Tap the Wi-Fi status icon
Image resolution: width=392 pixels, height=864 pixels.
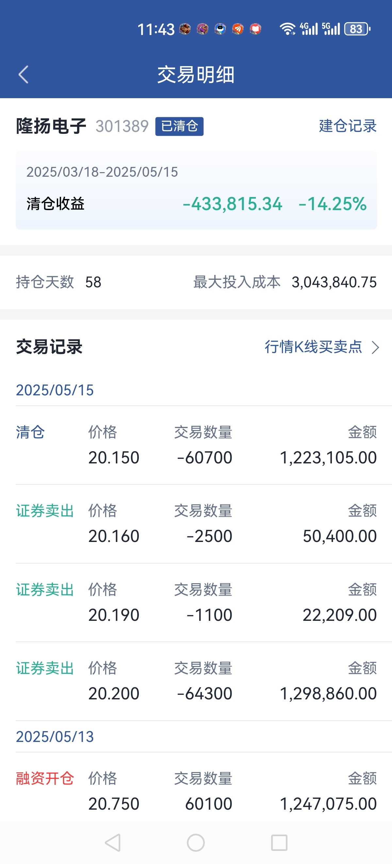click(287, 29)
